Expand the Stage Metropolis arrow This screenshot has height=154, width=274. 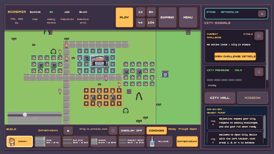click(262, 14)
